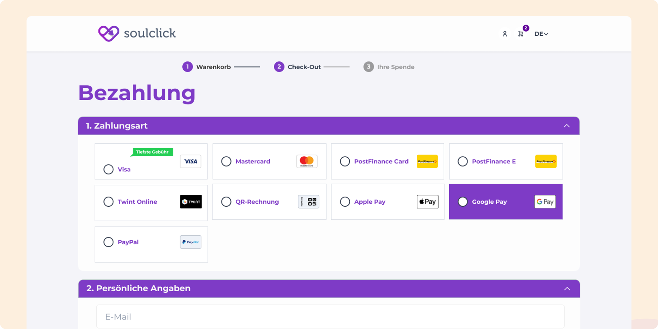Image resolution: width=658 pixels, height=329 pixels.
Task: Click the Twint black logo
Action: [x=191, y=202]
